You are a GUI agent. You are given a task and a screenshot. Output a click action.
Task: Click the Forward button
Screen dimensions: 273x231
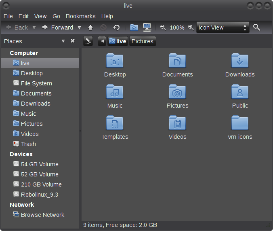(58, 28)
